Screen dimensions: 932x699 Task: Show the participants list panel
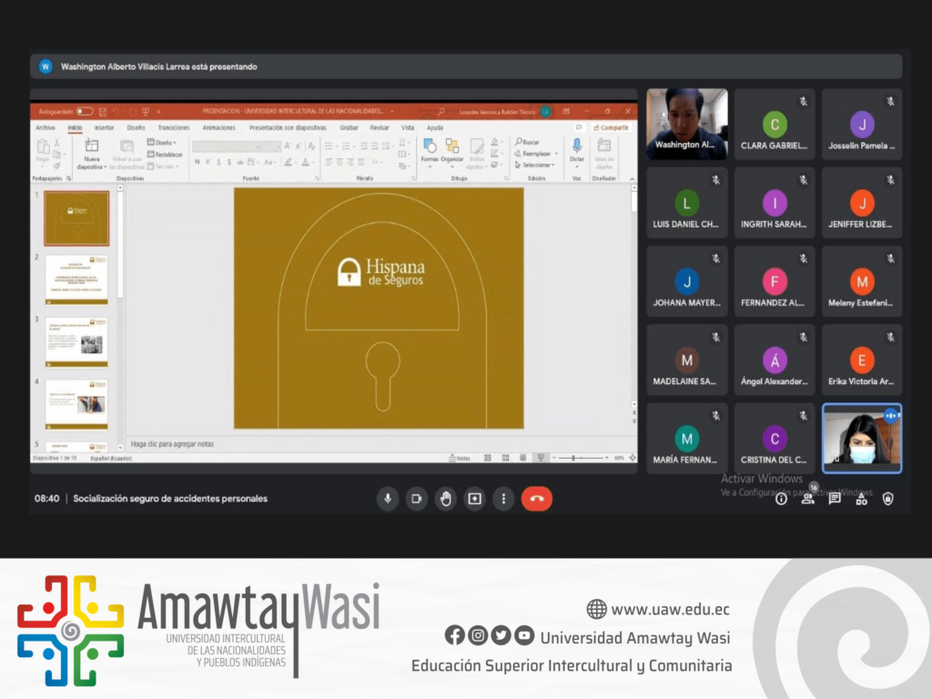tap(807, 500)
